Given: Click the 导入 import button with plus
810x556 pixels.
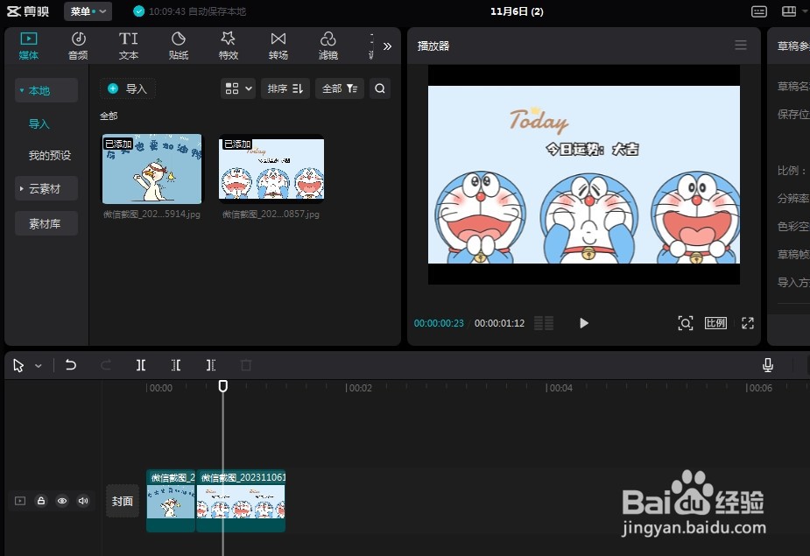Looking at the screenshot, I should [127, 89].
